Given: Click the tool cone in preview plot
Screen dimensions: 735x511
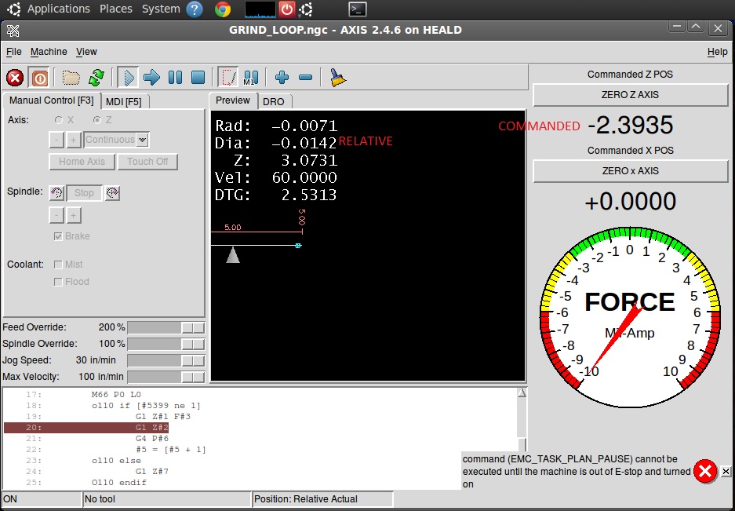Looking at the screenshot, I should [x=233, y=255].
